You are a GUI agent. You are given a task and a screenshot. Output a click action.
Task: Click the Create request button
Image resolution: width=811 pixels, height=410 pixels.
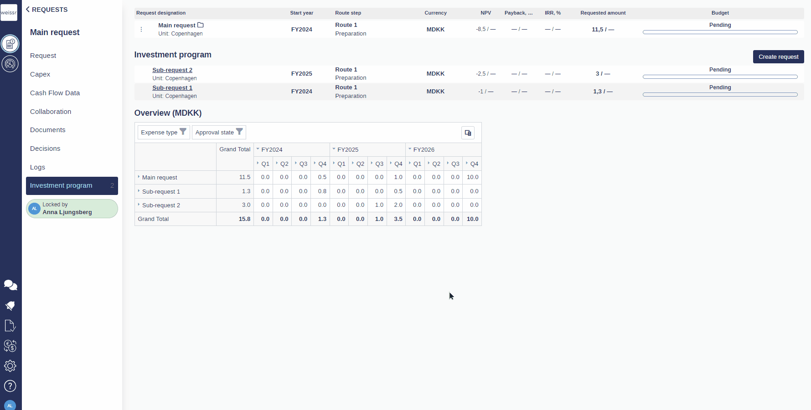pos(778,57)
